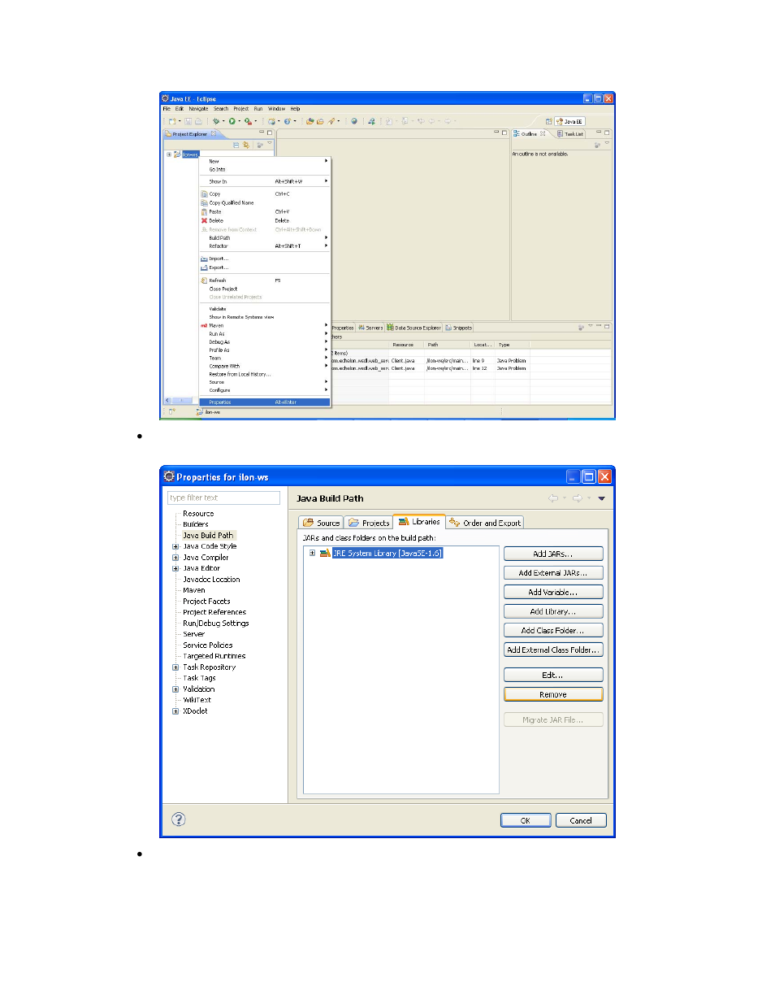Viewport: 775px width, 1004px height.
Task: Choose Properties in the context menu
Action: [x=265, y=402]
